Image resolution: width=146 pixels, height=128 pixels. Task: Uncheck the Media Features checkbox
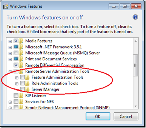click(x=16, y=41)
